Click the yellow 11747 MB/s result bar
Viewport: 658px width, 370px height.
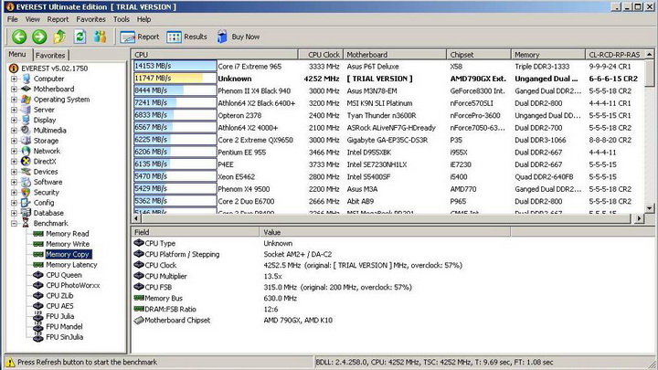[175, 78]
